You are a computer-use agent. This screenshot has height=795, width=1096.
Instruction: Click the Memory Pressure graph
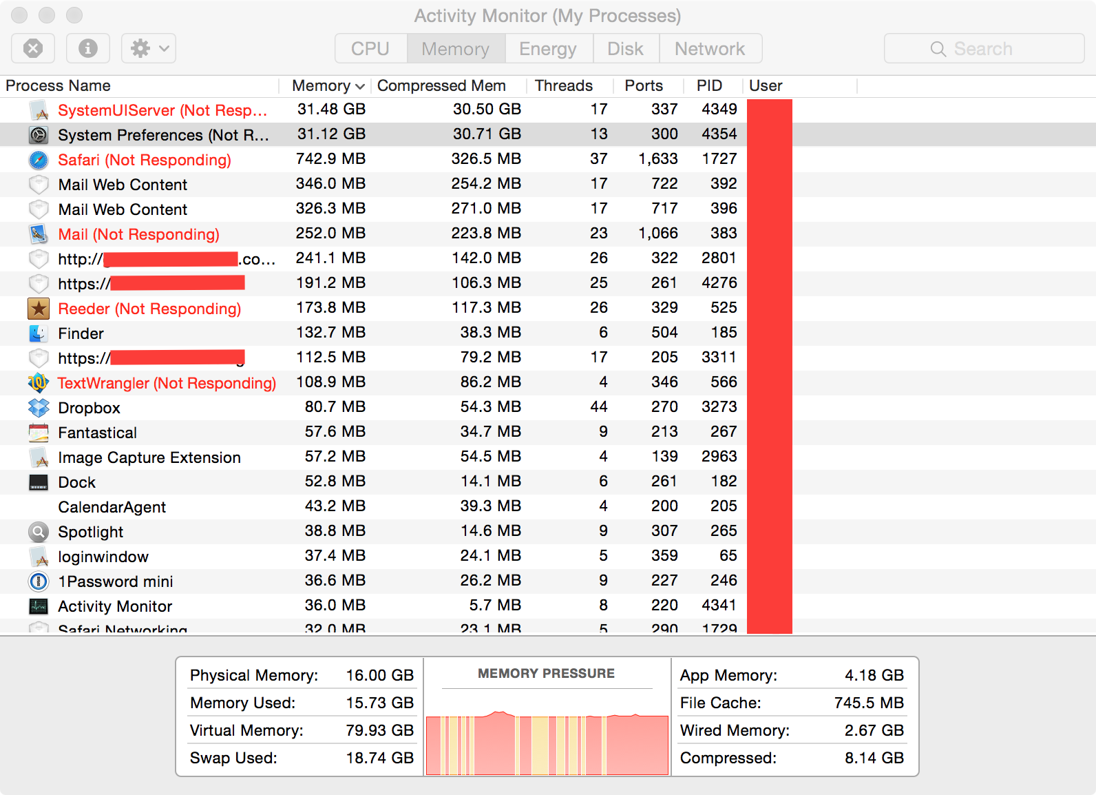tap(547, 744)
